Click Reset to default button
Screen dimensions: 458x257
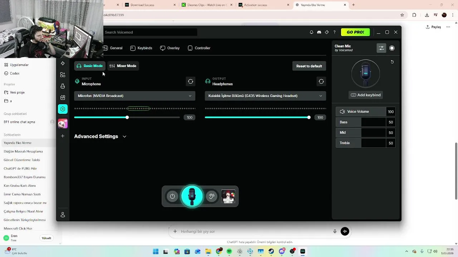309,66
